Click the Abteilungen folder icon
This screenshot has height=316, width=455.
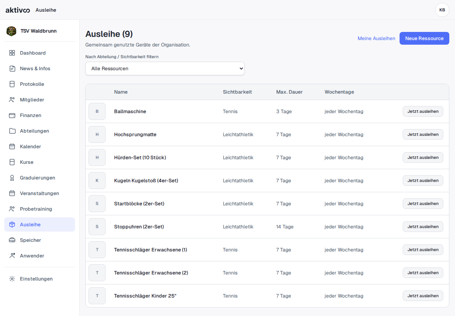pos(12,131)
